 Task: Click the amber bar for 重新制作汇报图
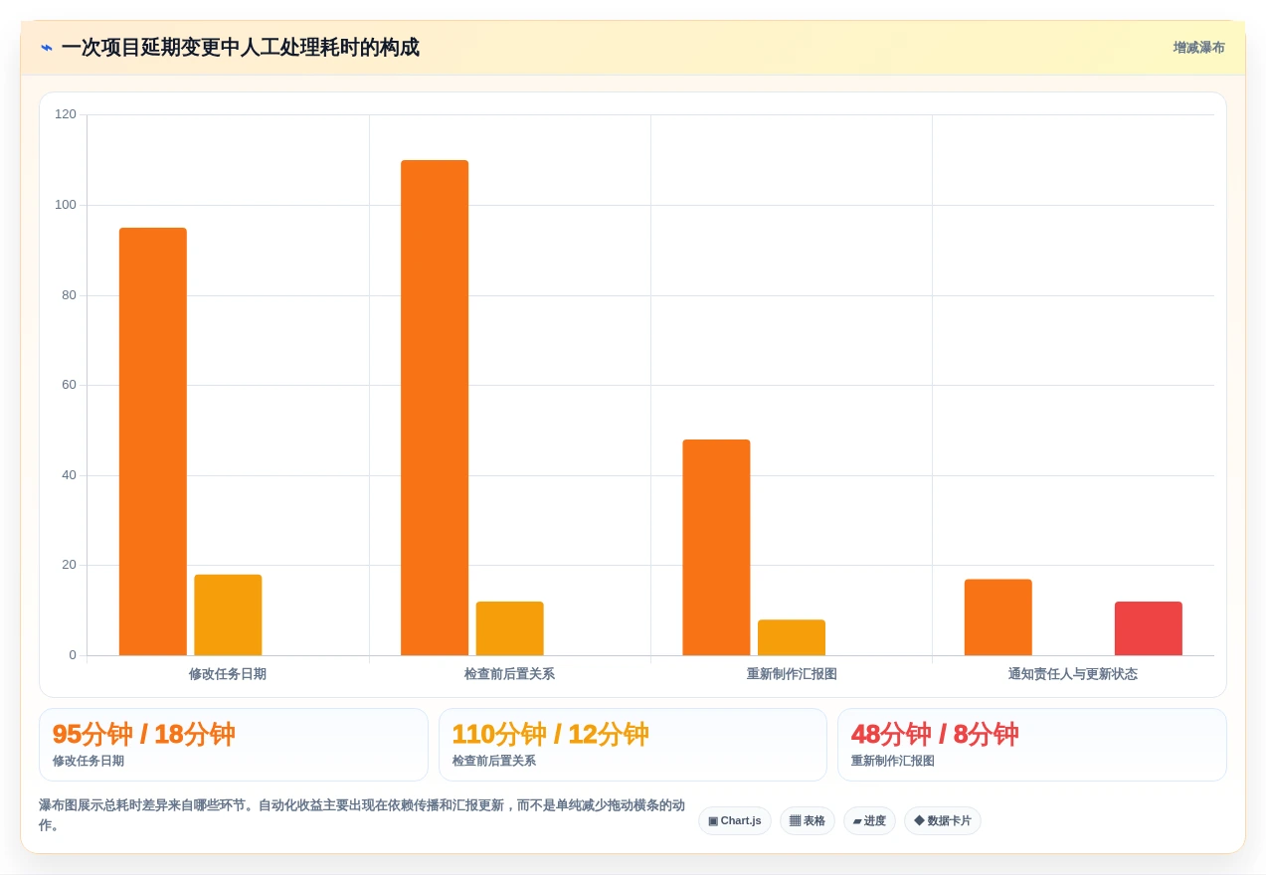[792, 637]
